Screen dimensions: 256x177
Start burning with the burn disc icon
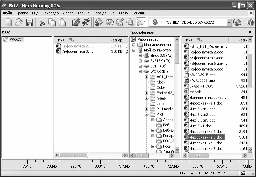click(99, 22)
